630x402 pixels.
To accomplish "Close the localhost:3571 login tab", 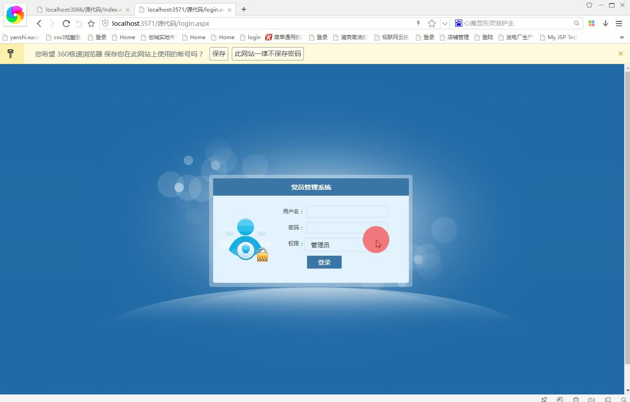I will click(230, 10).
